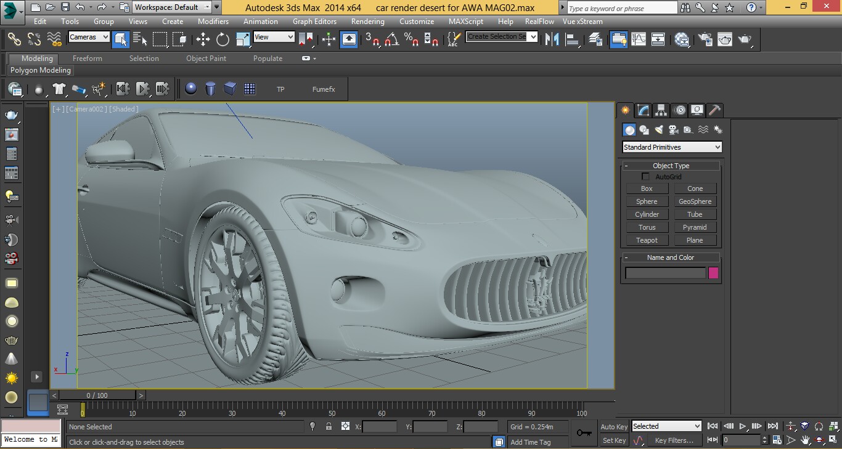Open the Utilities hammer panel tab
Viewport: 842px width, 449px height.
(714, 110)
